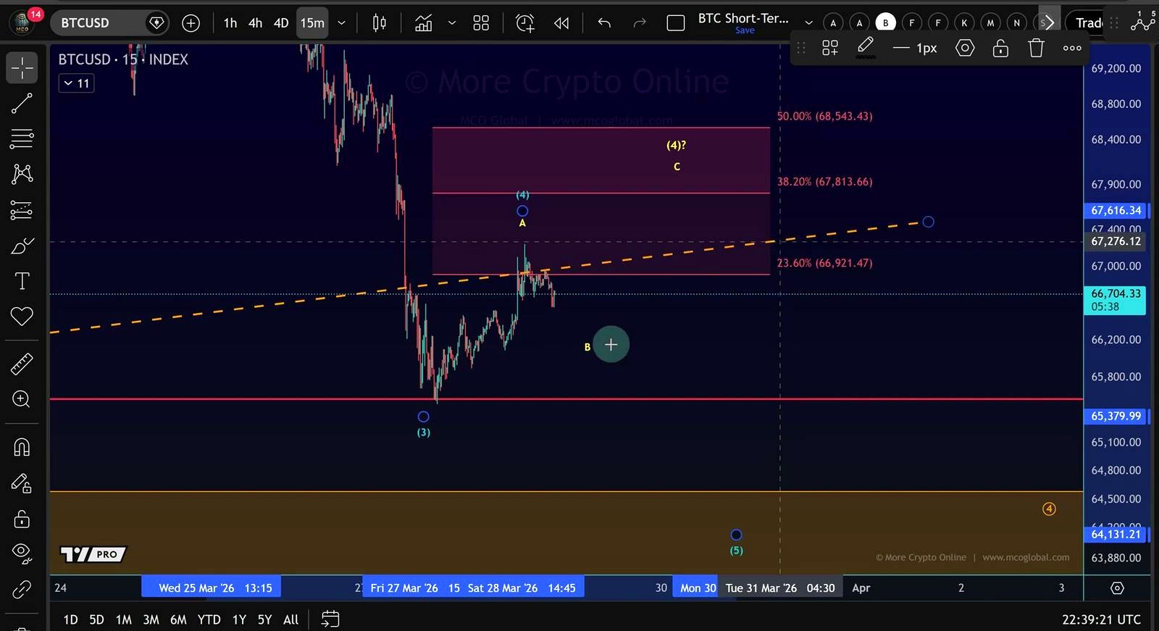Expand the time interval dropdown chevron
Image resolution: width=1159 pixels, height=631 pixels.
(x=341, y=23)
